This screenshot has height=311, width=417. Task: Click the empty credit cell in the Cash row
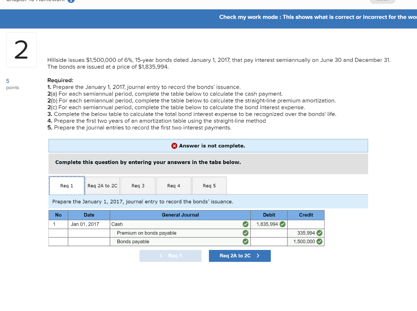click(x=306, y=224)
